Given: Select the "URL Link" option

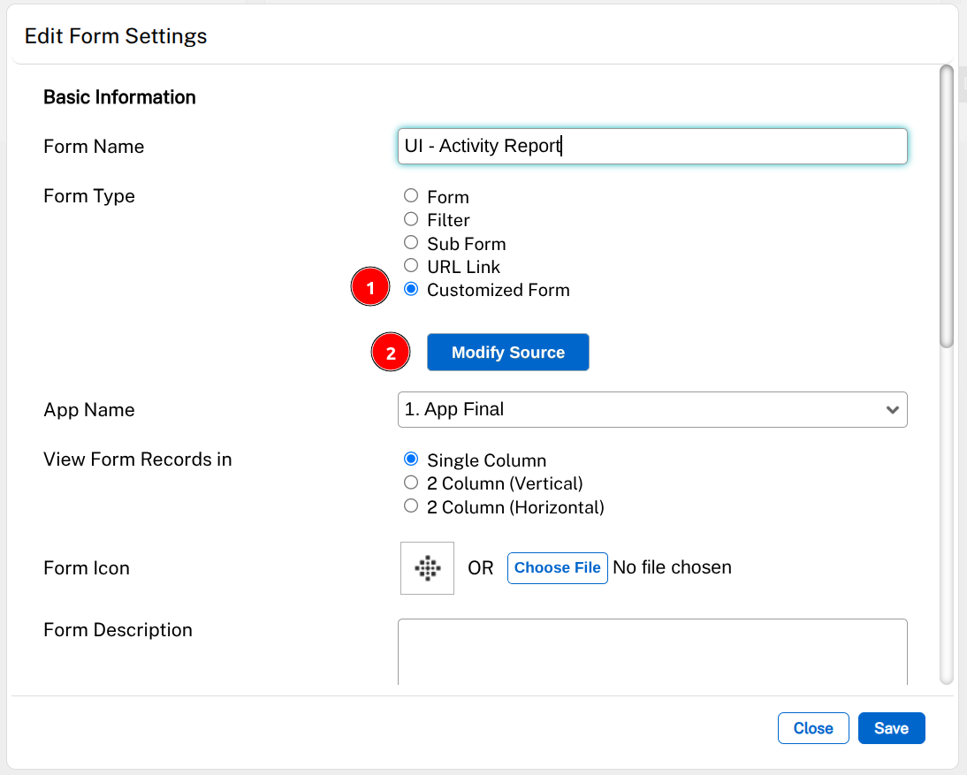Looking at the screenshot, I should (x=410, y=265).
